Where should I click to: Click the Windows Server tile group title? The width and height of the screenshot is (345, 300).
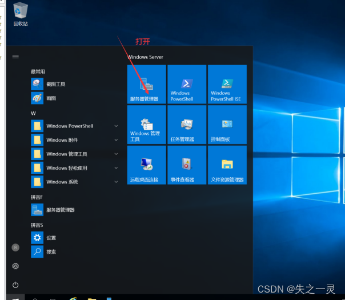point(146,57)
